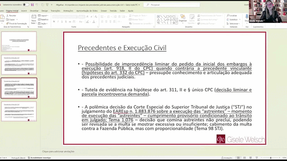Open the Selecionar dropdown

[x=233, y=23]
